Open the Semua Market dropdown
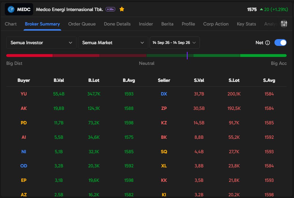 coord(113,42)
